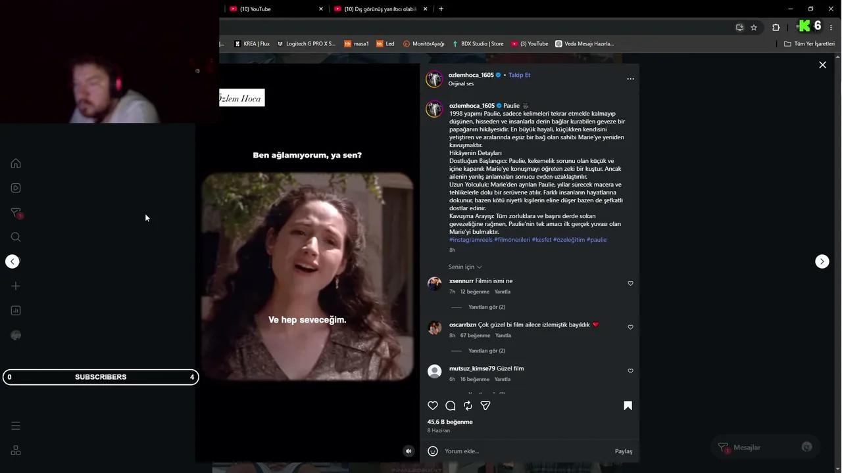Follow ozlemhoca_1605 with Takip Et

tap(519, 75)
